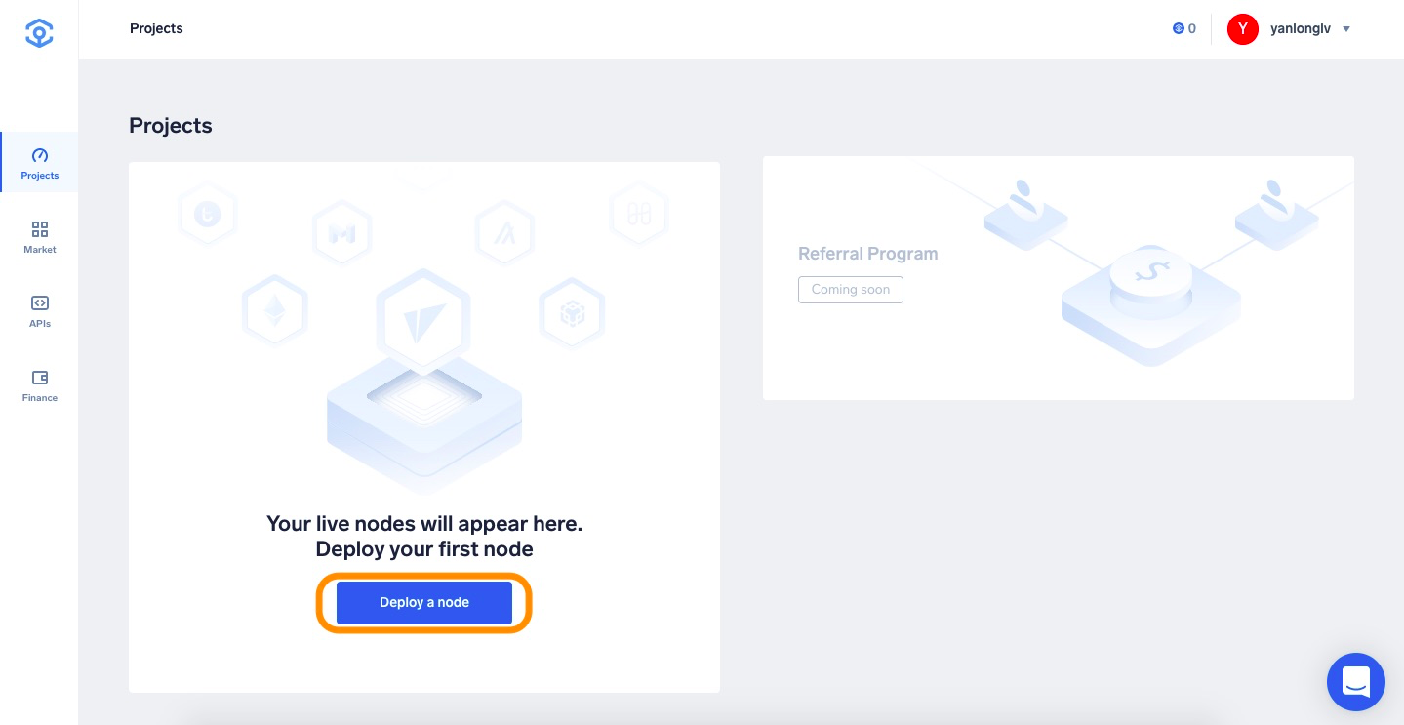Click the Ankr logo in the sidebar
Viewport: 1404px width, 725px height.
click(39, 33)
